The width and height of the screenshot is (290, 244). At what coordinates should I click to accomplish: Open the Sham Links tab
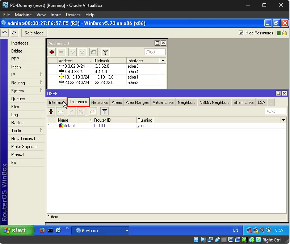243,102
